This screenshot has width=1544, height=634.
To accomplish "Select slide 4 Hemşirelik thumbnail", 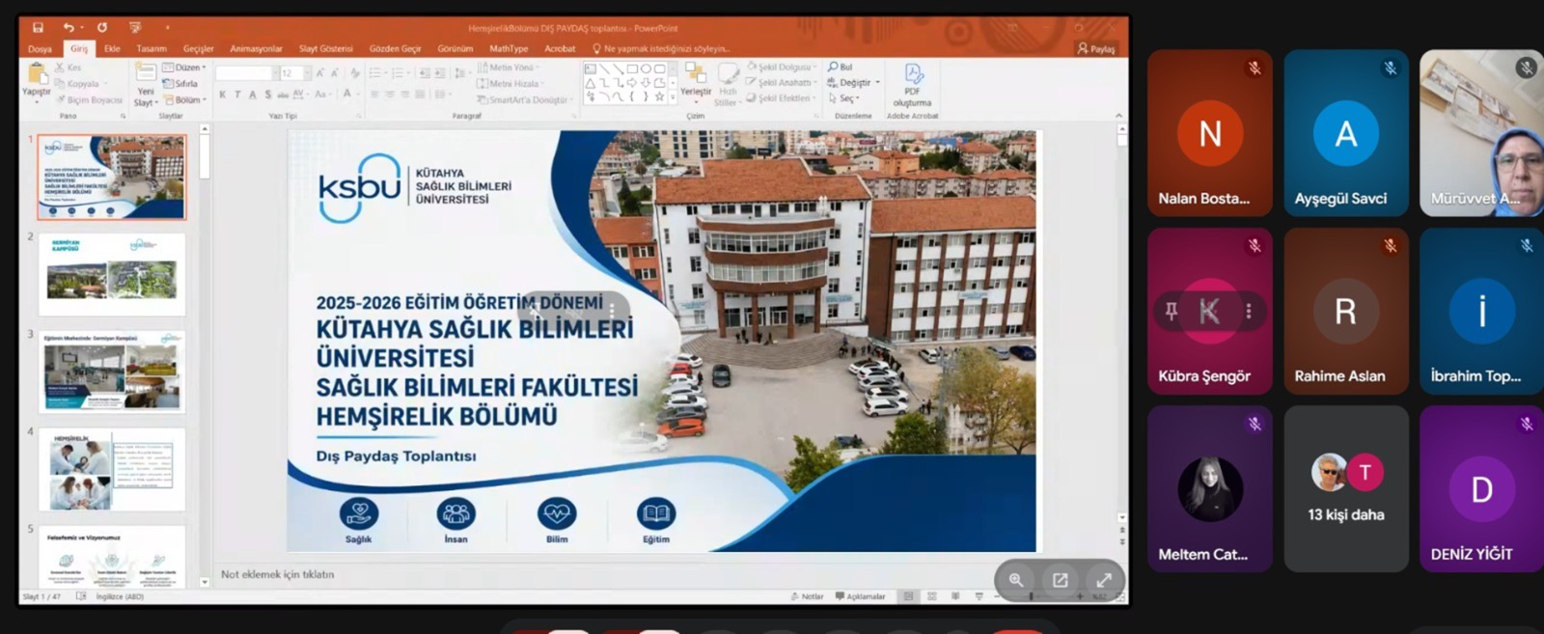I will tap(112, 470).
